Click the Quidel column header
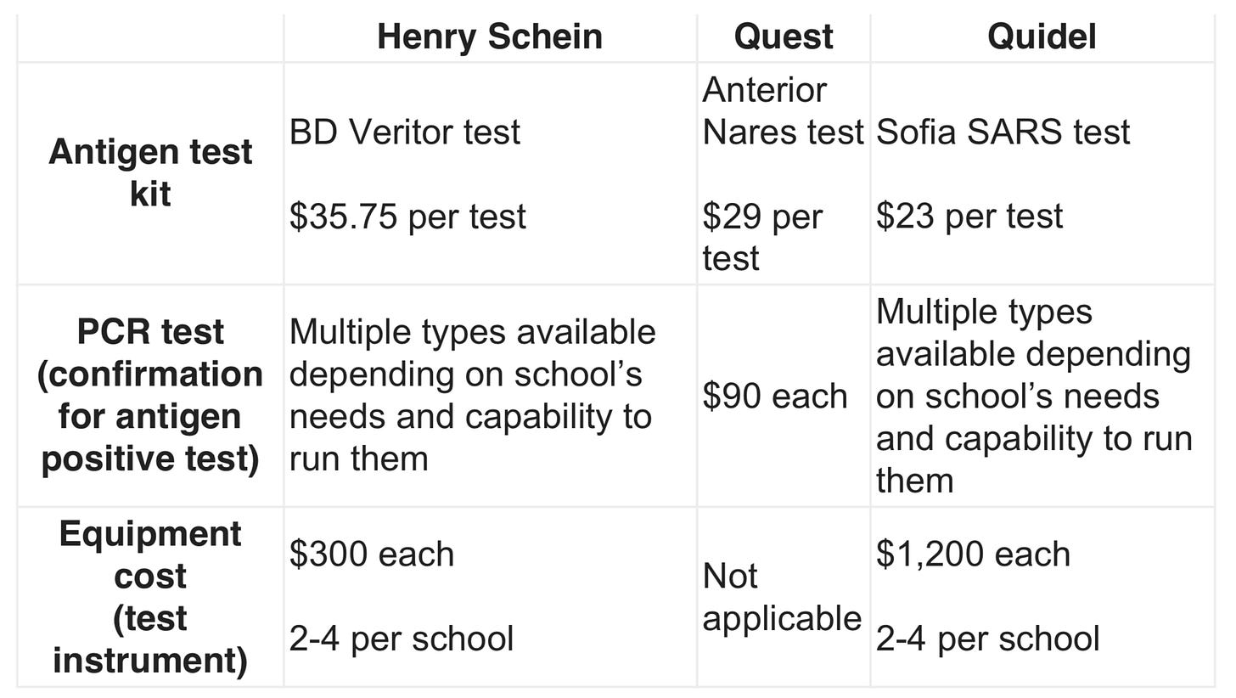Screen dimensions: 1236x698 tap(1042, 37)
